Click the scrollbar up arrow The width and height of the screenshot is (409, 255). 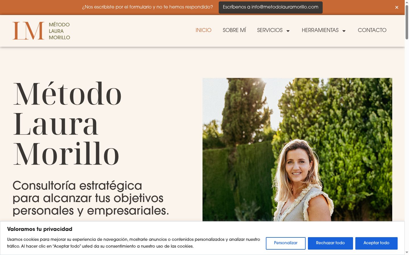(x=407, y=2)
